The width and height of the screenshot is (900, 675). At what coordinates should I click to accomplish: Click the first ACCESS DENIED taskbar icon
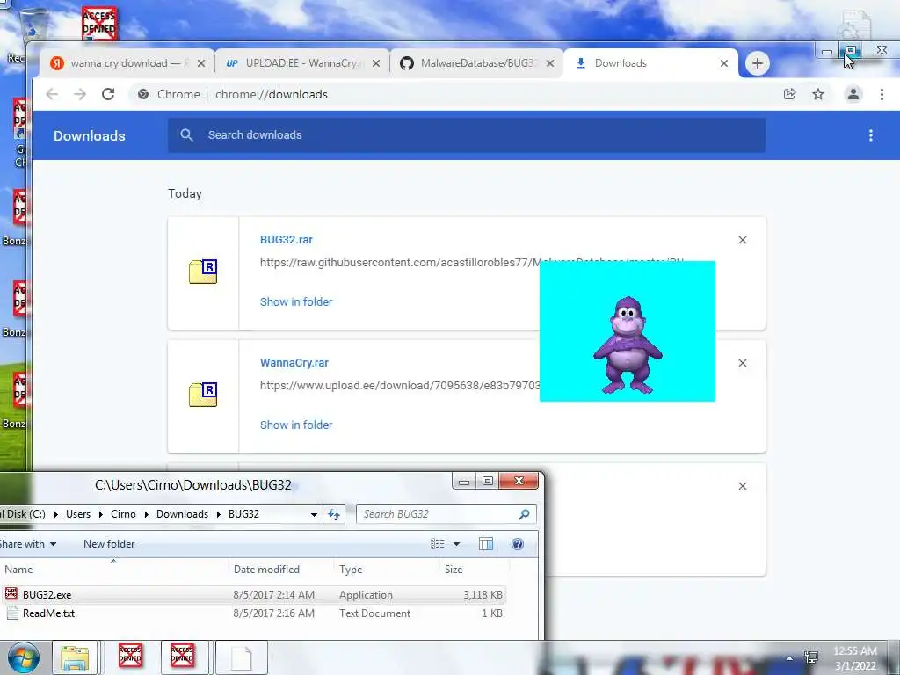click(x=130, y=657)
